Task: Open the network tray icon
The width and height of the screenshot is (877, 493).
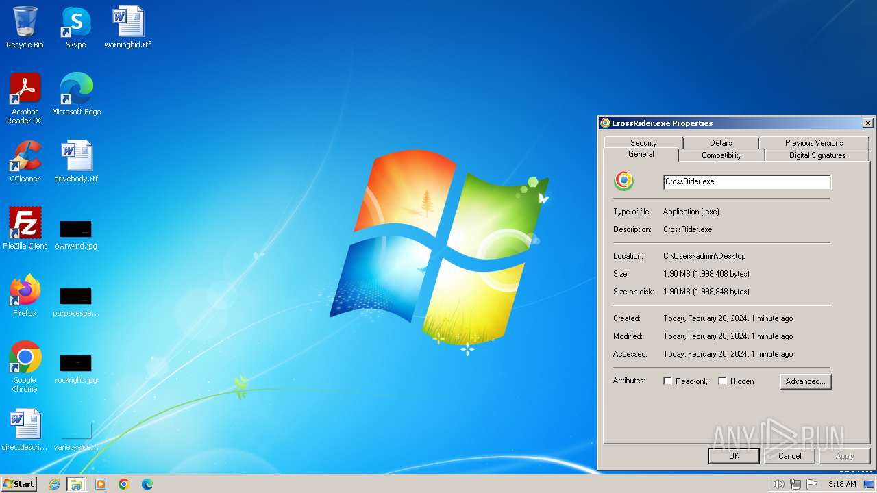Action: pyautogui.click(x=795, y=484)
